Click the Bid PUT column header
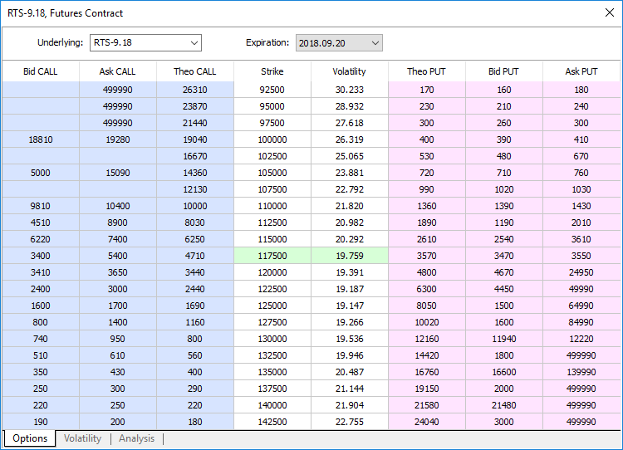Viewport: 623px width, 450px height. coord(503,71)
